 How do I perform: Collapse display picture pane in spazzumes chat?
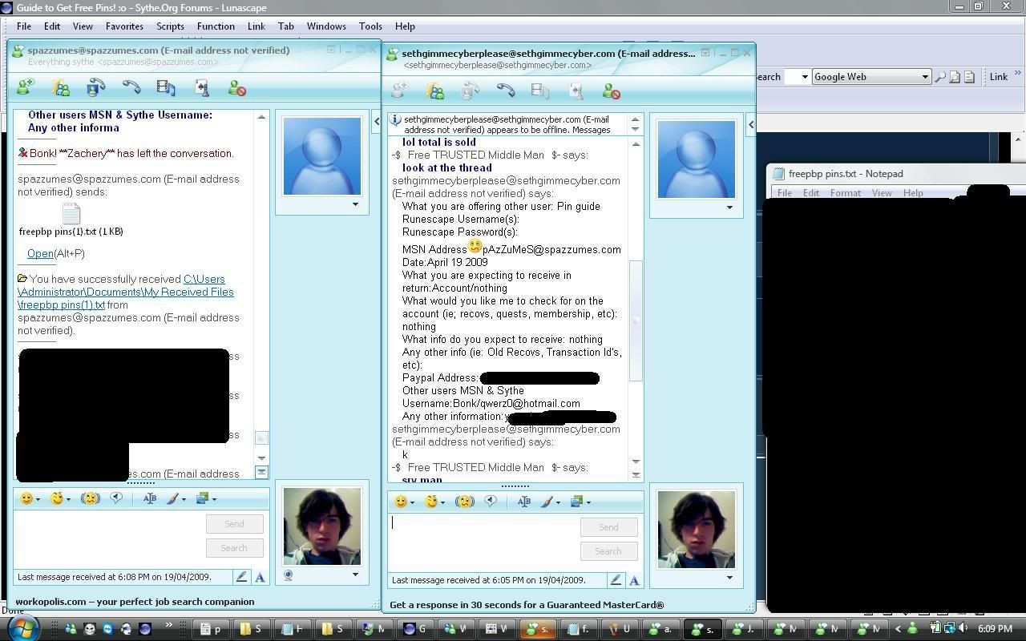(376, 122)
